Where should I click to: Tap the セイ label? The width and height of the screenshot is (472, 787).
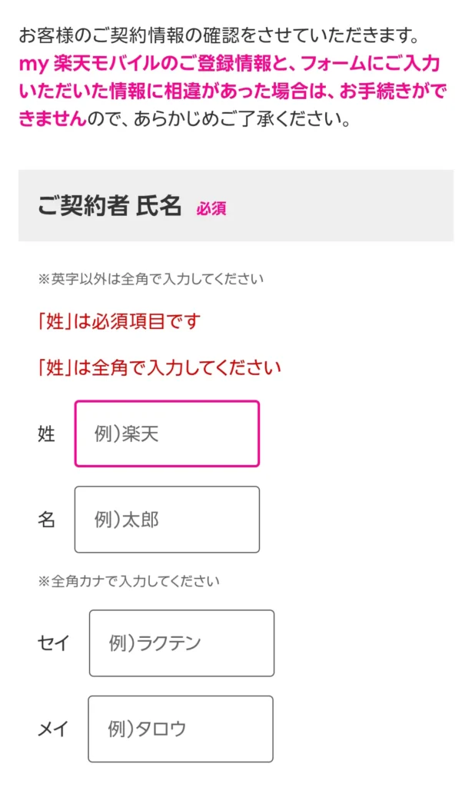pos(53,643)
